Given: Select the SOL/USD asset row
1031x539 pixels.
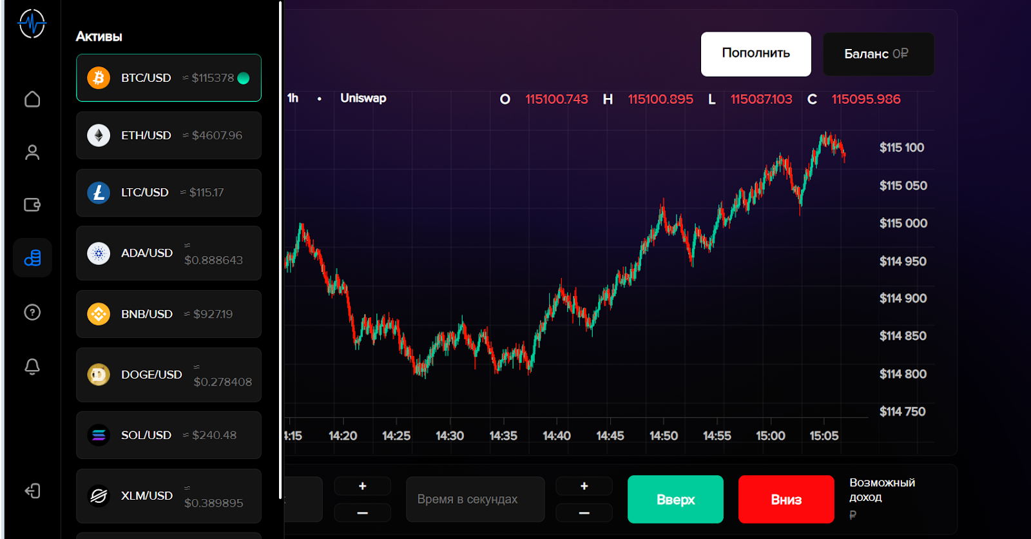Looking at the screenshot, I should (169, 435).
